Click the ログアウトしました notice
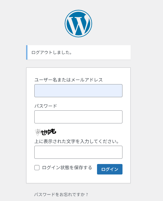 pyautogui.click(x=78, y=52)
